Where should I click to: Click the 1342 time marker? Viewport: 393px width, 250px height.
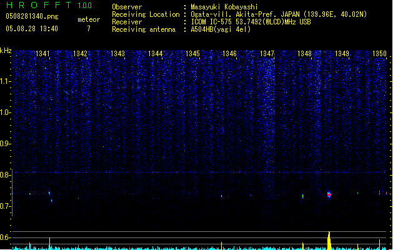coord(80,53)
